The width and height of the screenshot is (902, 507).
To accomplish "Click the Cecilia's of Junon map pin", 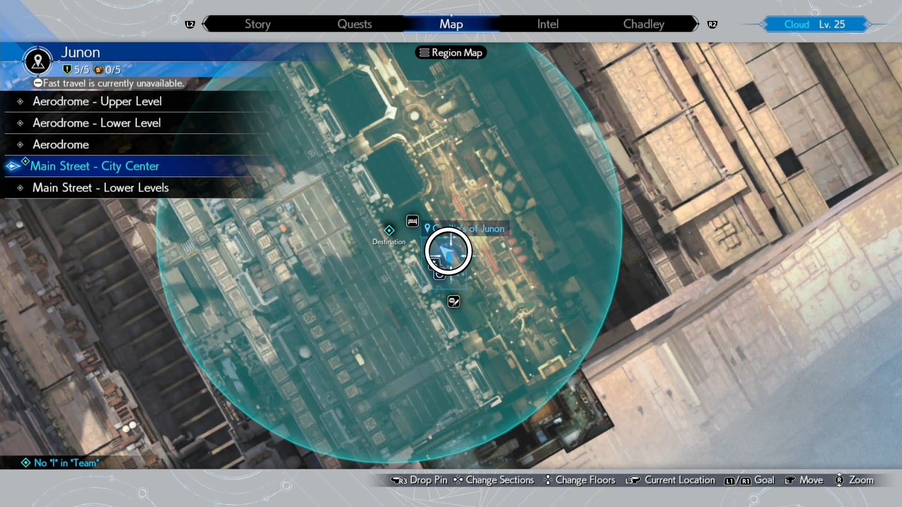I will (428, 228).
